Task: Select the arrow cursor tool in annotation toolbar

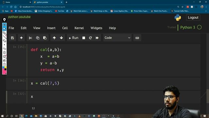Action: click(x=4, y=29)
